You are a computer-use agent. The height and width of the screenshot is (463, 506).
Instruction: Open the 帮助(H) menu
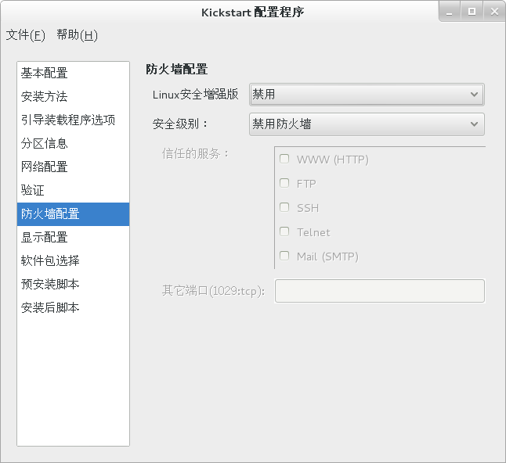77,34
